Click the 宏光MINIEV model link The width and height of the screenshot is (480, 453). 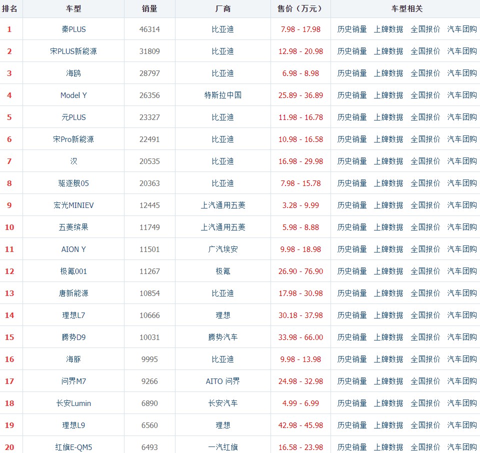pos(73,205)
